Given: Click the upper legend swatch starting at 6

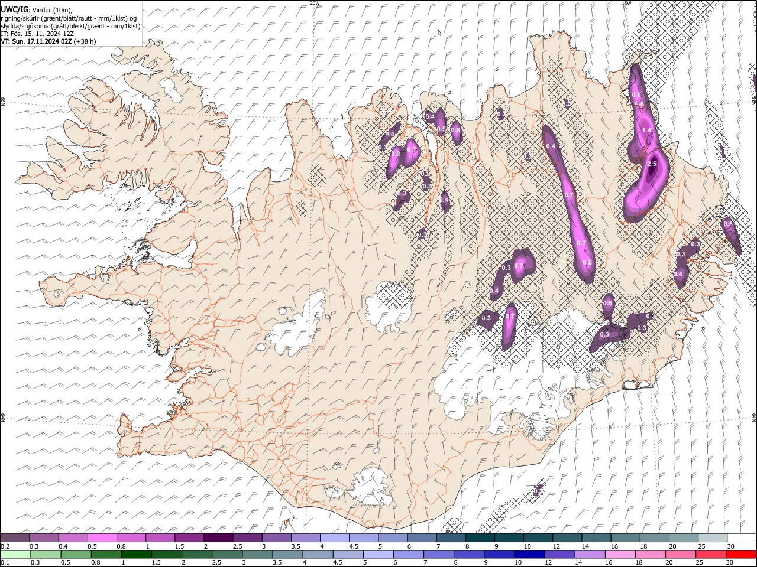Looking at the screenshot, I should click(x=422, y=537).
